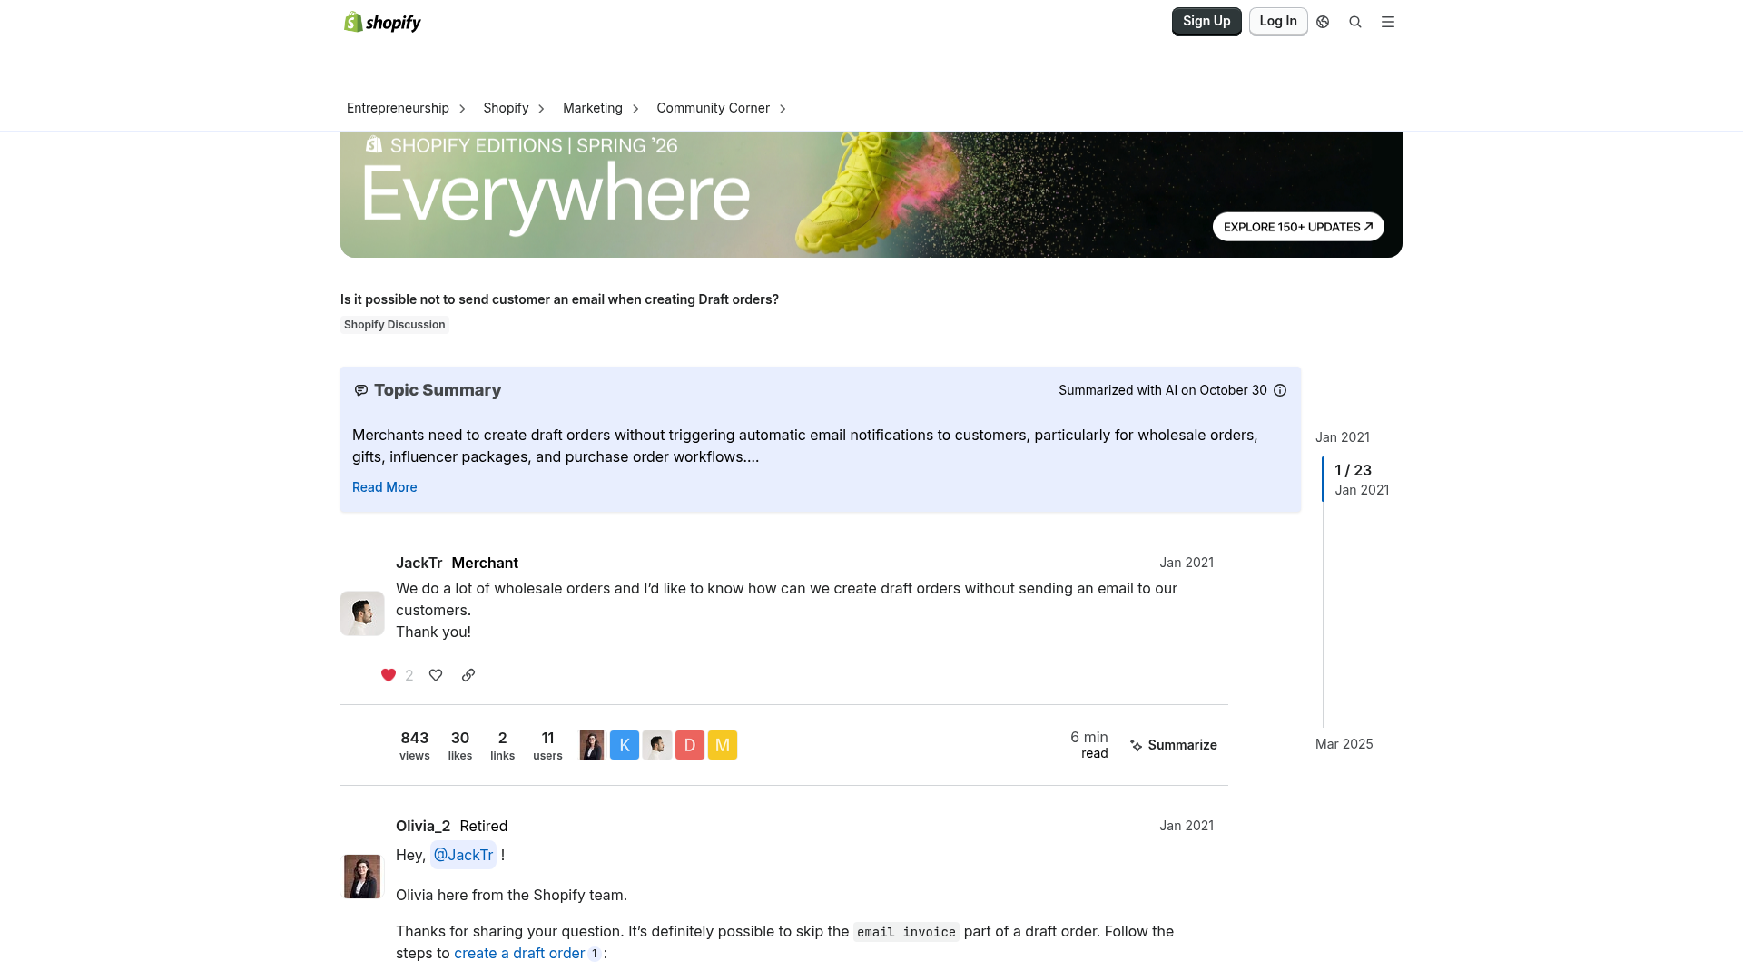
Task: Click the Shopify logo
Action: click(382, 22)
